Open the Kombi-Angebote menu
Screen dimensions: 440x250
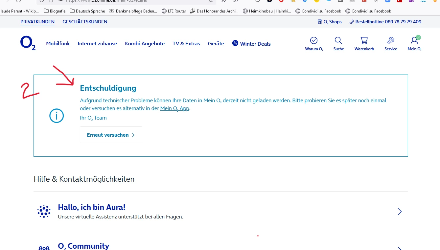click(145, 43)
